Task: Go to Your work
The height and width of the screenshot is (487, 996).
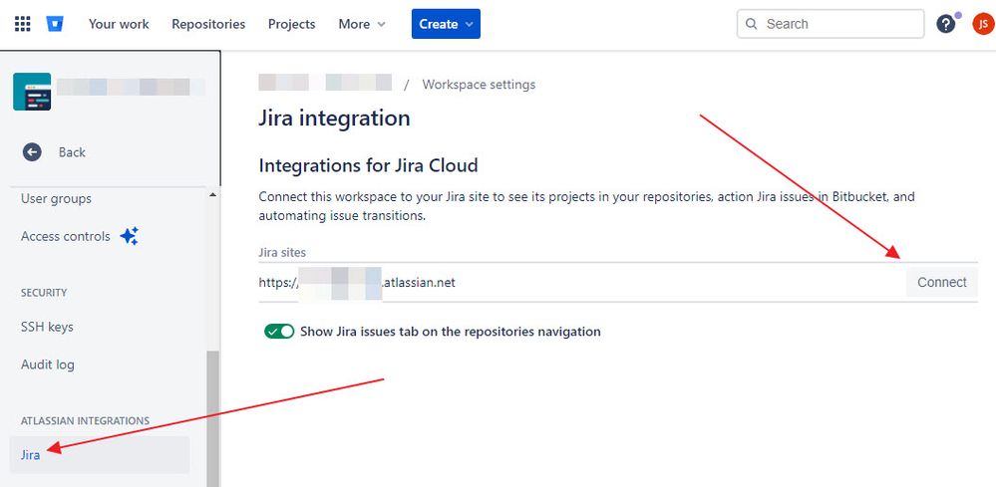Action: point(119,24)
